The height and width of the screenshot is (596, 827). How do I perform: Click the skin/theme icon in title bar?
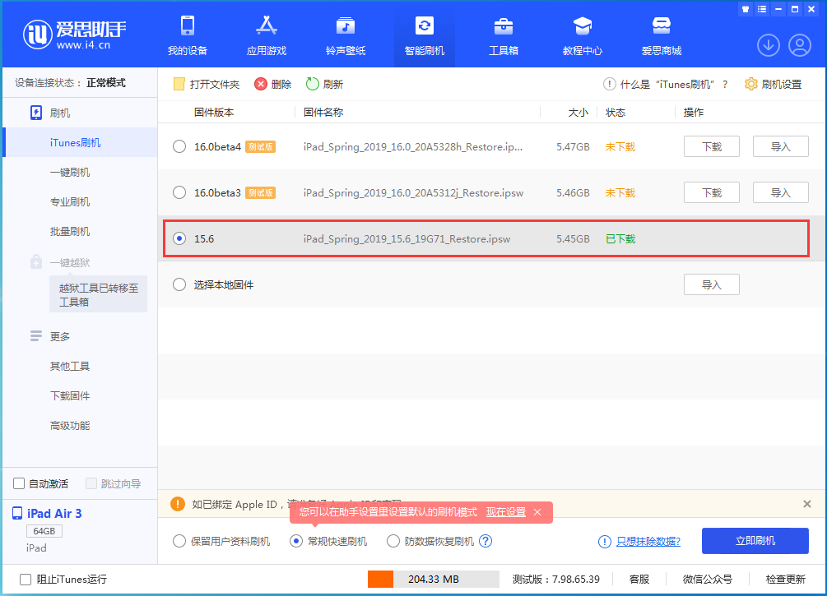pos(746,9)
